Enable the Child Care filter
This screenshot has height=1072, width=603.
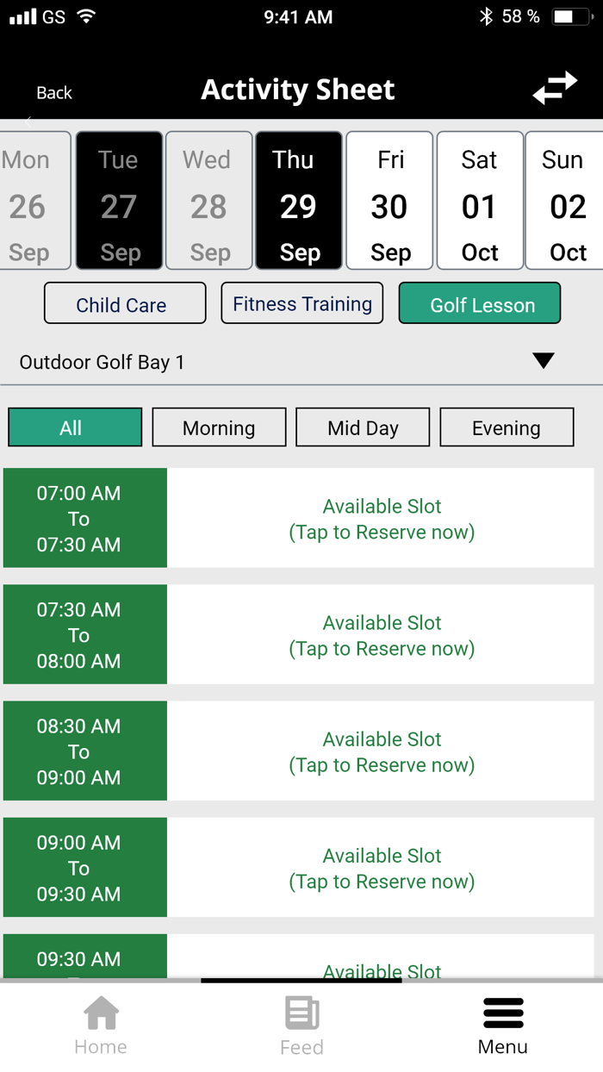tap(124, 303)
